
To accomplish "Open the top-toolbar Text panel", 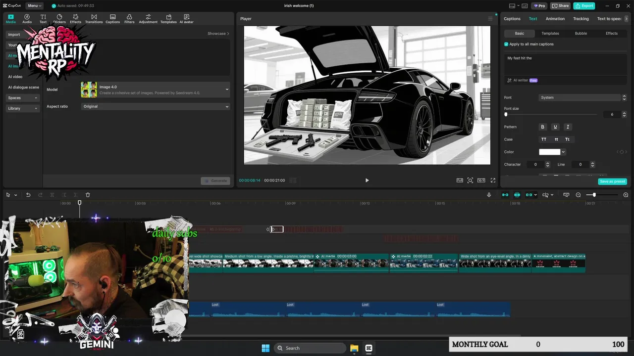I will tap(43, 19).
